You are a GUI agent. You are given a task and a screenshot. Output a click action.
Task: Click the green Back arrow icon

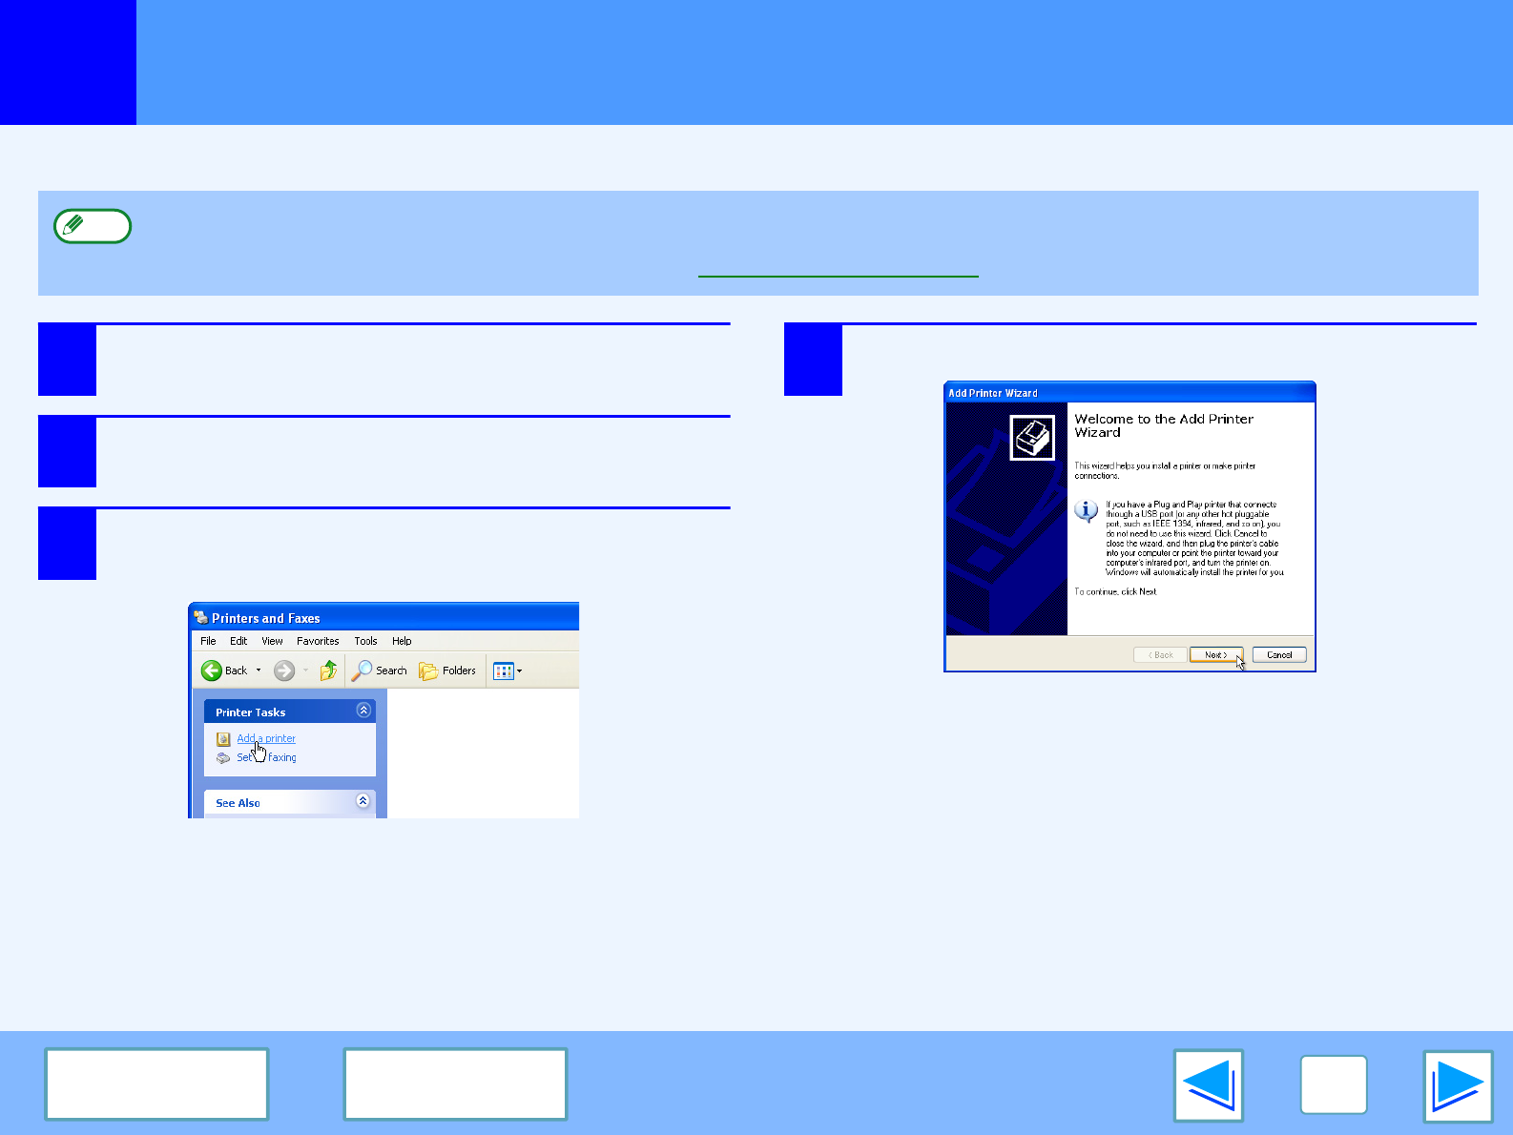(212, 671)
